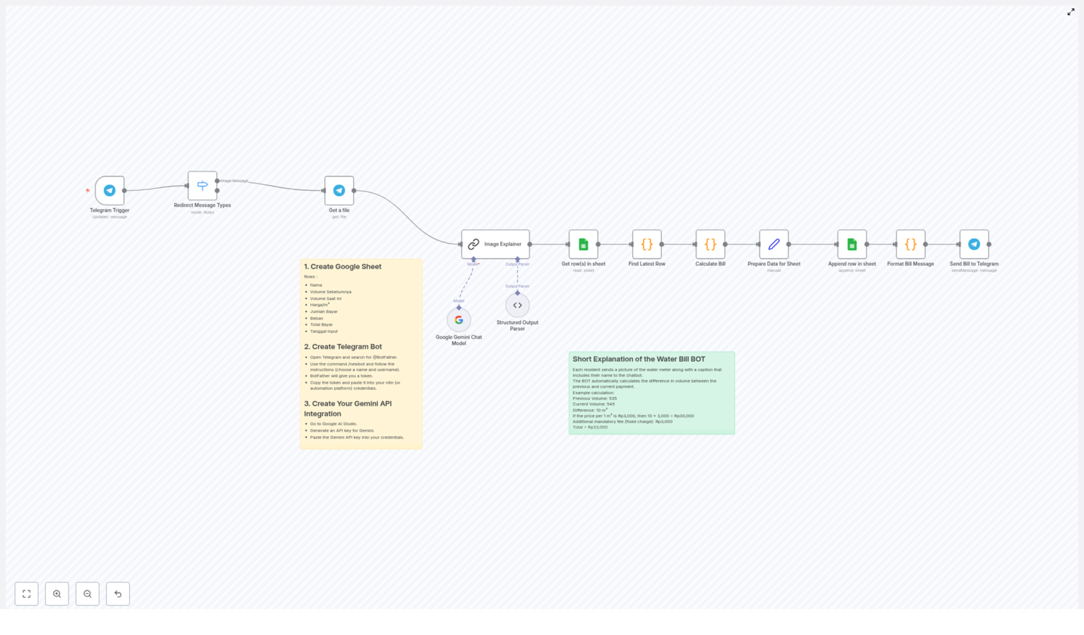This screenshot has width=1084, height=635.
Task: Select the yellow setup instructions sticky note
Action: (x=360, y=352)
